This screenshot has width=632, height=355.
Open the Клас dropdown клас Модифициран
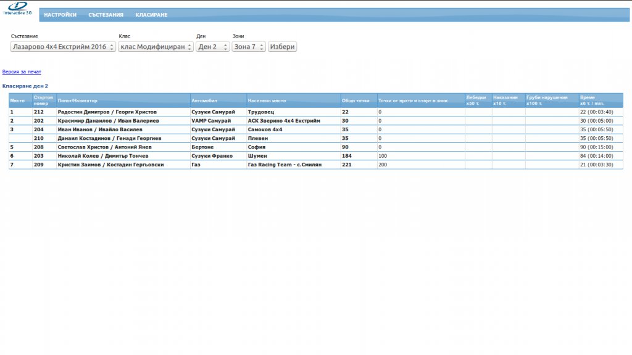coord(156,47)
